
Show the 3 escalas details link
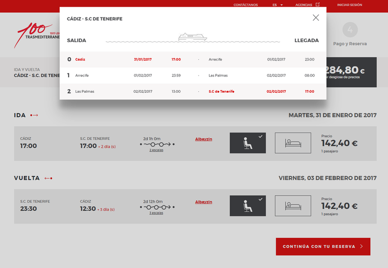pyautogui.click(x=156, y=213)
